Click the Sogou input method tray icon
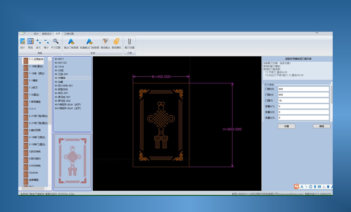Image resolution: width=351 pixels, height=212 pixels. 296,187
